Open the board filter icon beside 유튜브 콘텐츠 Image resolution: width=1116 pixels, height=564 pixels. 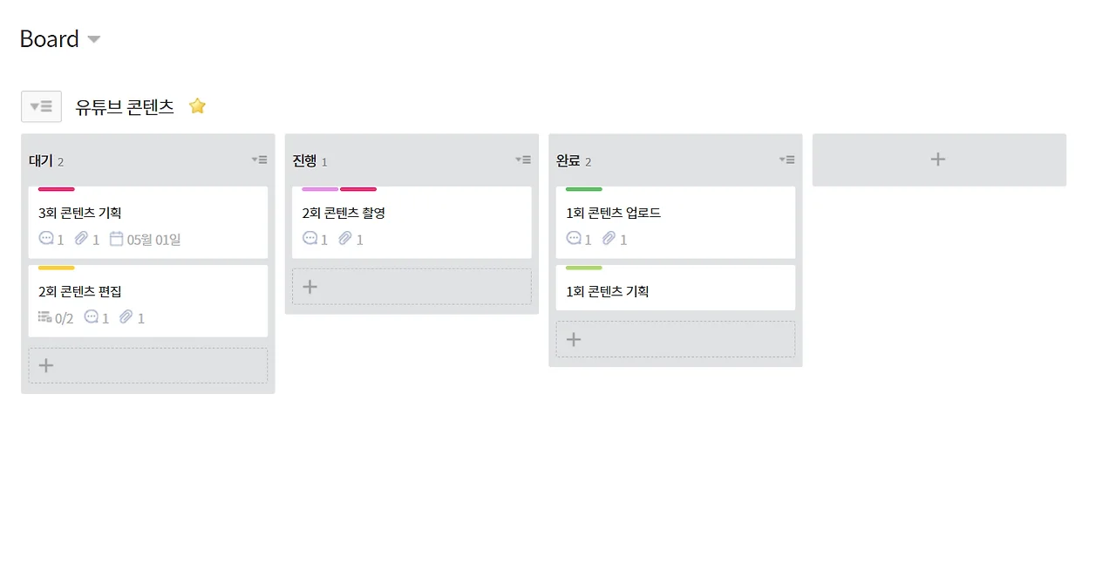(41, 105)
